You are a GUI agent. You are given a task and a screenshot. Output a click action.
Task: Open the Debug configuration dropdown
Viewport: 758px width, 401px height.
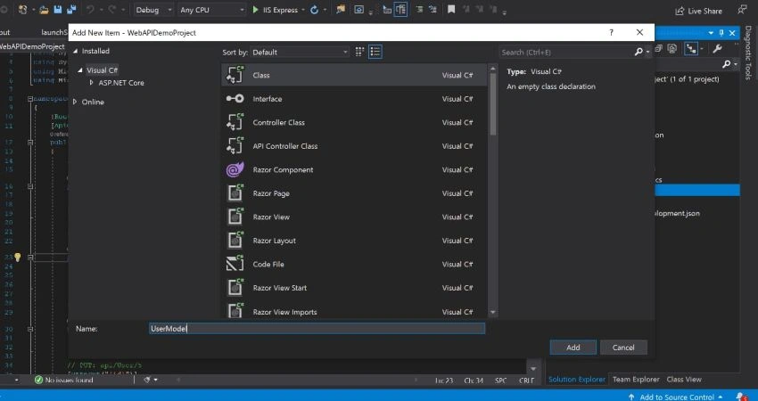click(x=152, y=10)
